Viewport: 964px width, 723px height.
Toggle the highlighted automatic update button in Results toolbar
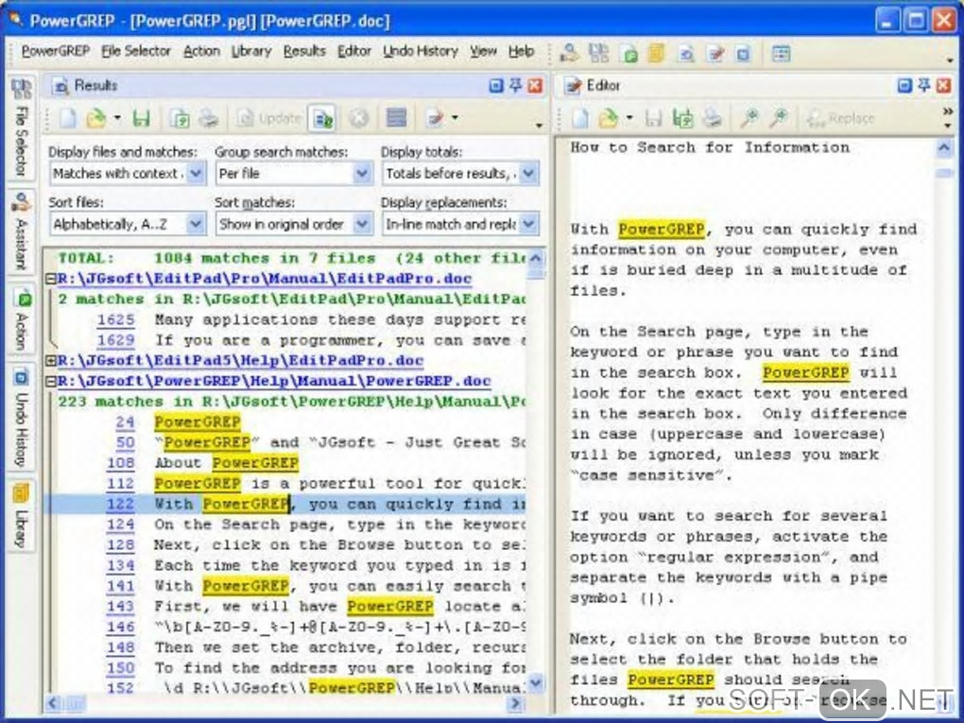click(322, 118)
